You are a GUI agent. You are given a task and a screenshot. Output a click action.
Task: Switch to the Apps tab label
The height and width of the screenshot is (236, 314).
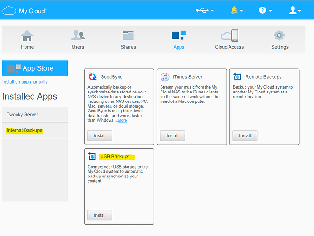179,47
